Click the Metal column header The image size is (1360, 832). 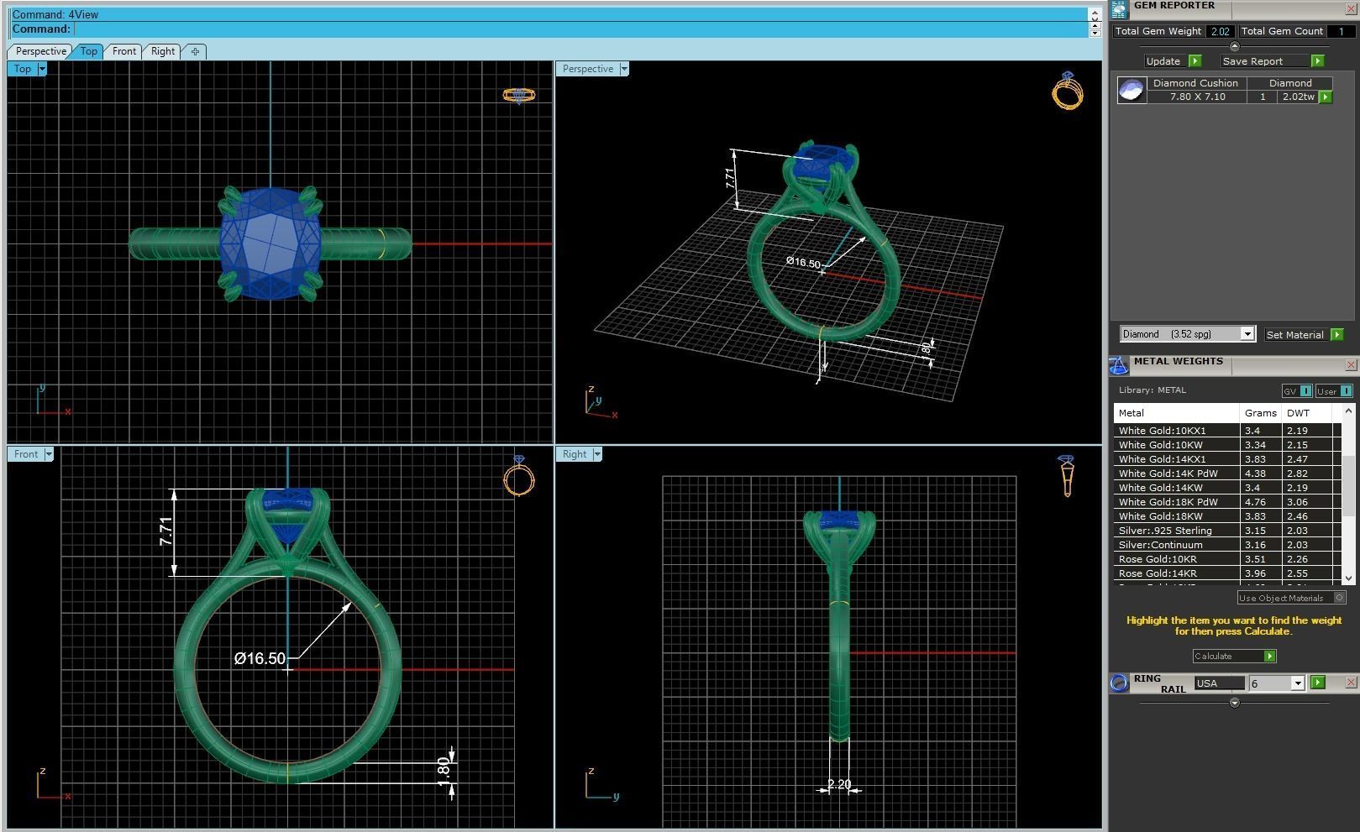coord(1176,413)
